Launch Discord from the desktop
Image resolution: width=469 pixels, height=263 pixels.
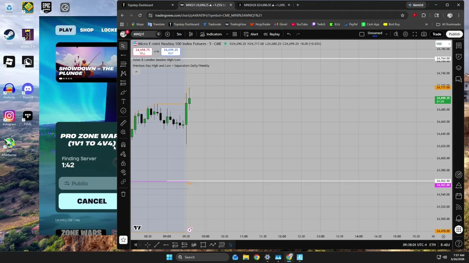coord(27,91)
